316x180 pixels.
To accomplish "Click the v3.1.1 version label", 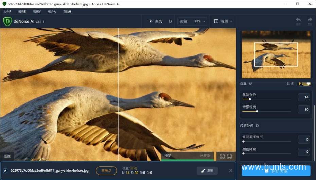I will click(40, 22).
